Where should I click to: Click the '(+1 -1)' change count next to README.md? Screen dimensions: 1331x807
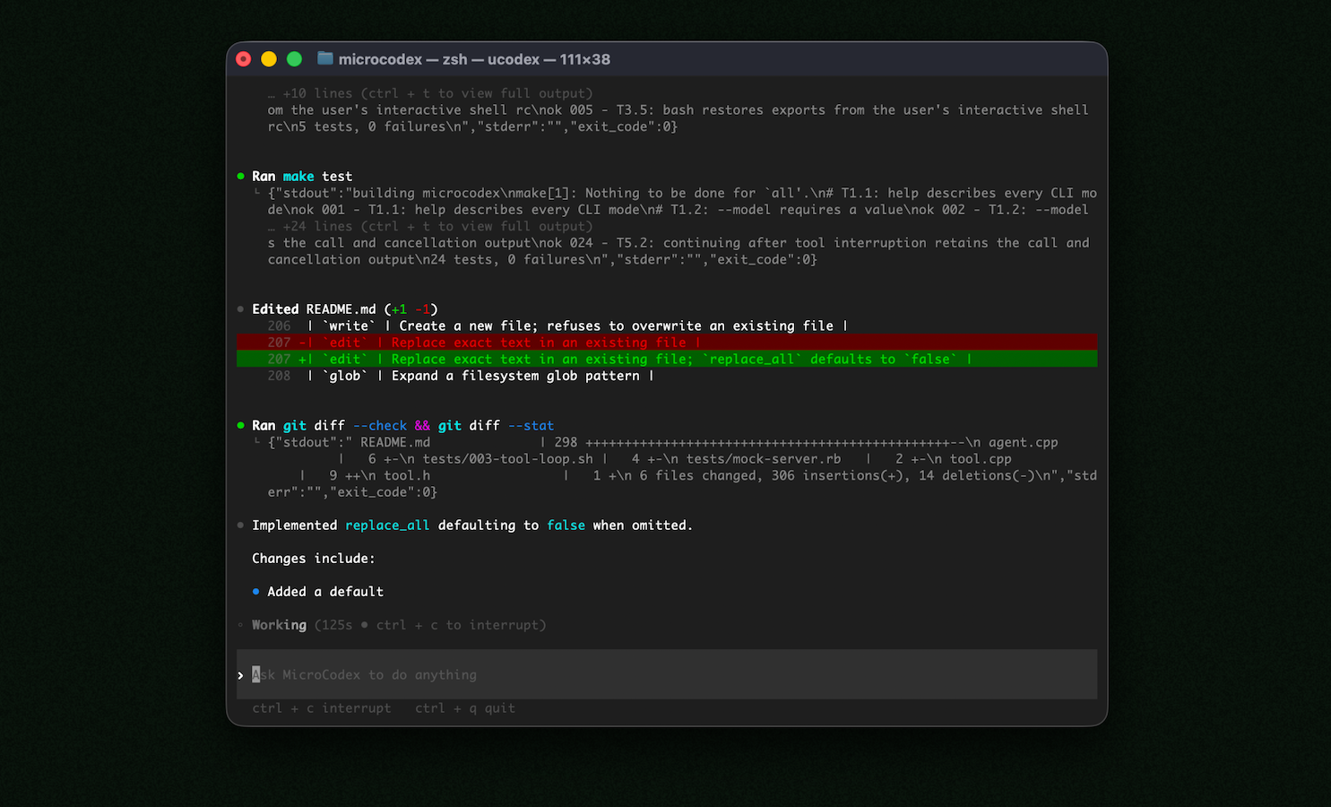pos(411,309)
